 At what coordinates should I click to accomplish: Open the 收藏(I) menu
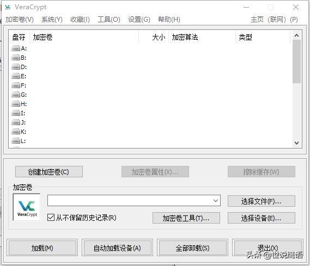(80, 20)
